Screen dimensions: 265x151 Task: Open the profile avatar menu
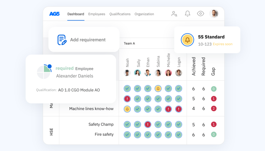point(214,14)
